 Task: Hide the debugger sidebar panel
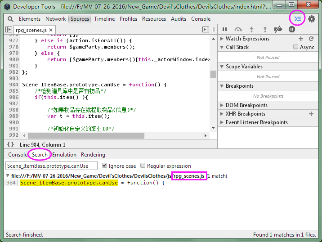click(206, 30)
